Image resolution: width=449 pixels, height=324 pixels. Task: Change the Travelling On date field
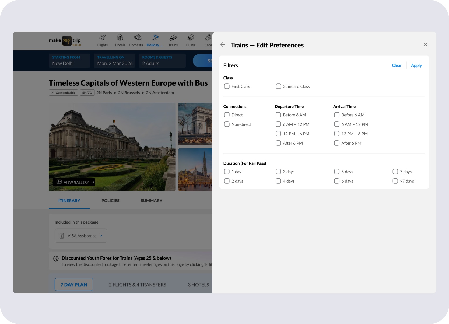(114, 61)
